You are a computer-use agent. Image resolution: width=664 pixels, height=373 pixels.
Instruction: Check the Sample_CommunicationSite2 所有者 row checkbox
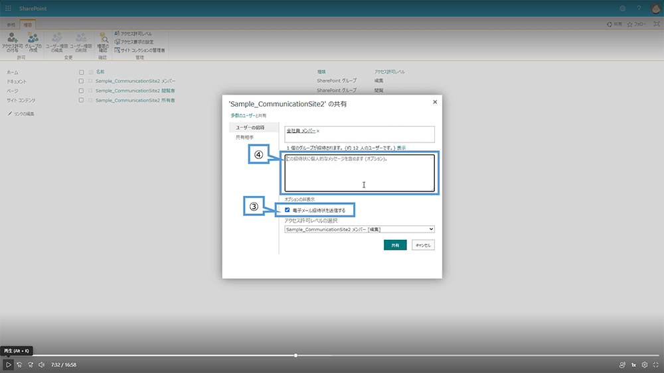[x=81, y=100]
